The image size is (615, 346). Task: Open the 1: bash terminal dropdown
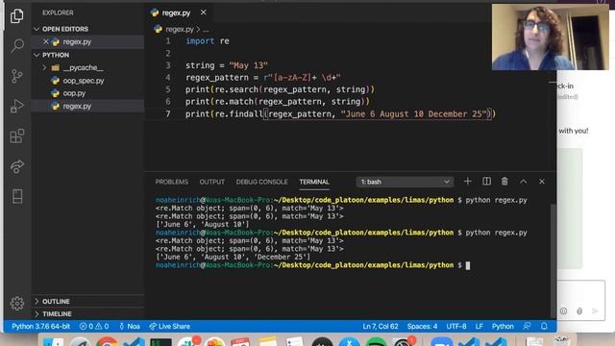(405, 182)
